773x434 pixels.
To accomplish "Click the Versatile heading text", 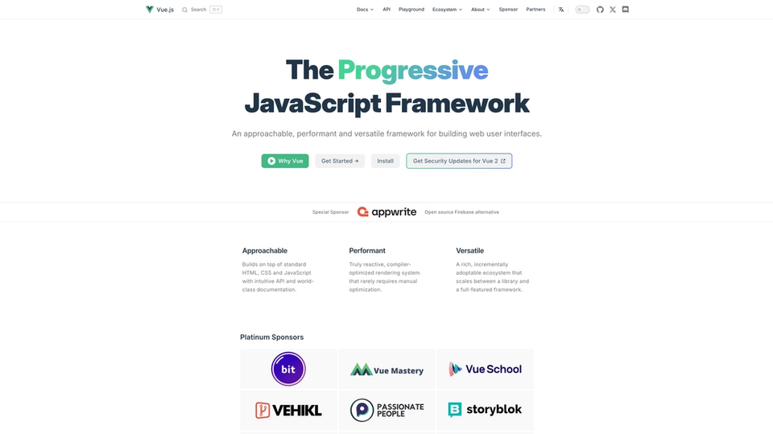I will point(469,251).
